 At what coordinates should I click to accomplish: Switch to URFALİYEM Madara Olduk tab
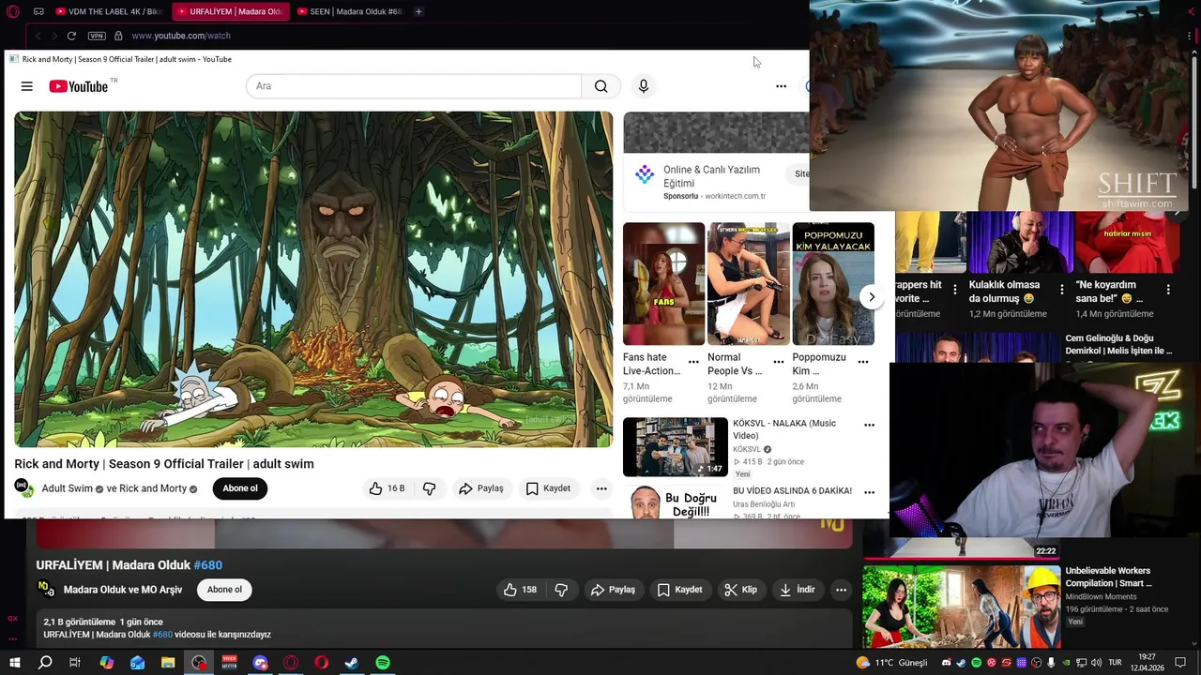pos(229,11)
